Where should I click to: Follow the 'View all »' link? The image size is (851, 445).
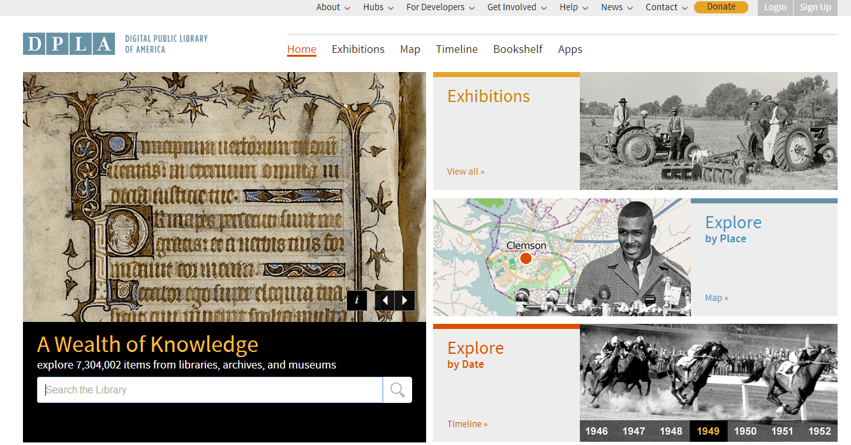coord(466,171)
